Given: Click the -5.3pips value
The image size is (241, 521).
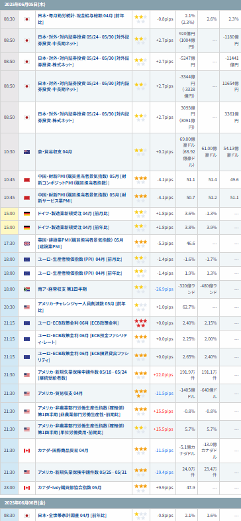Looking at the screenshot, I should click(165, 244).
